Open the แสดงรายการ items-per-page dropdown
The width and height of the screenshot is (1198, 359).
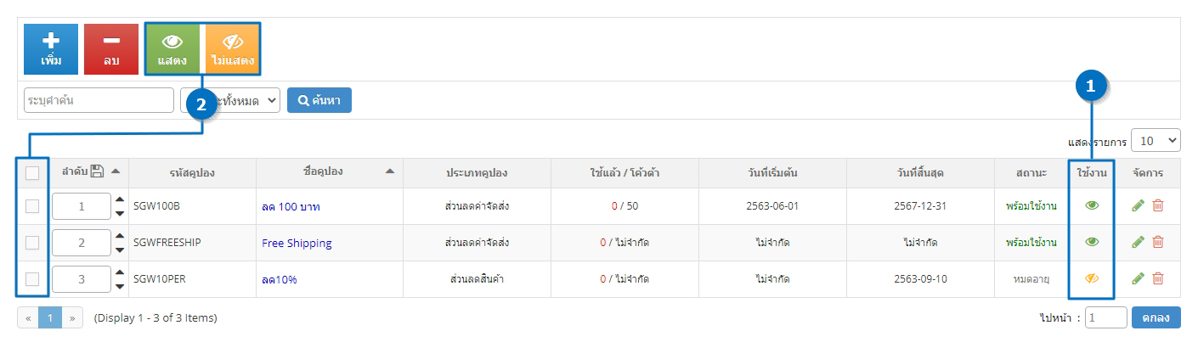(x=1157, y=140)
